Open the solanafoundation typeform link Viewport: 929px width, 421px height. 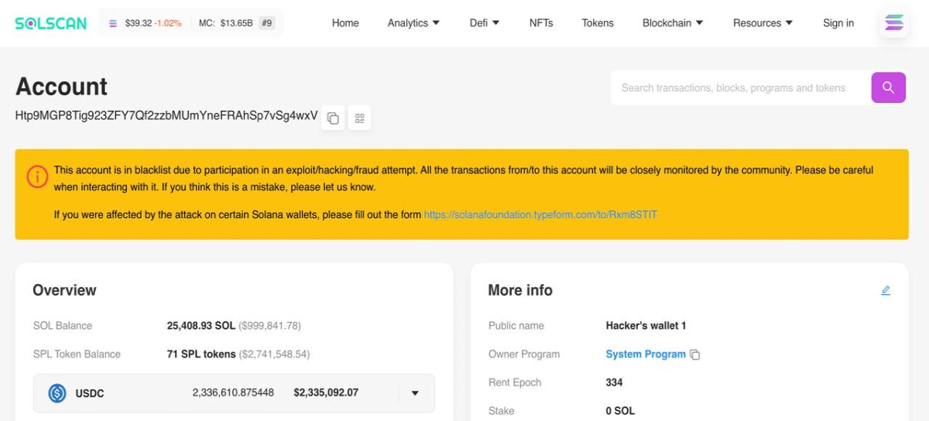pyautogui.click(x=540, y=214)
